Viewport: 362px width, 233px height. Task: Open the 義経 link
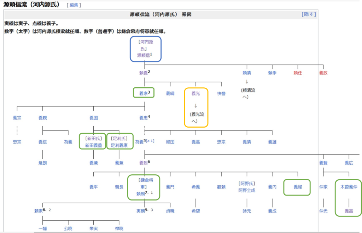point(298,187)
